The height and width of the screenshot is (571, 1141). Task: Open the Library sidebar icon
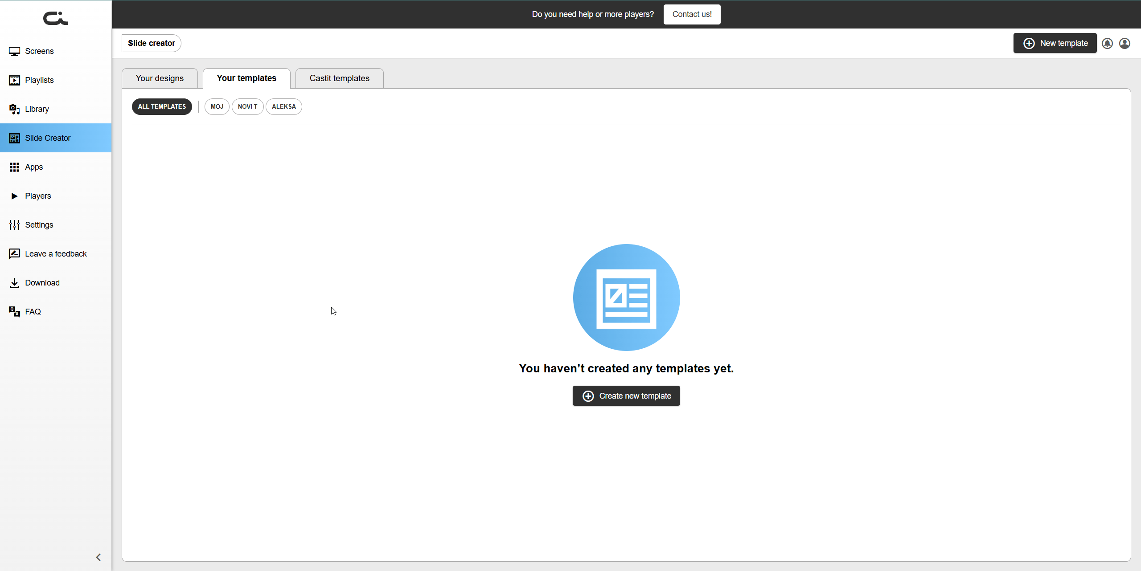coord(14,109)
